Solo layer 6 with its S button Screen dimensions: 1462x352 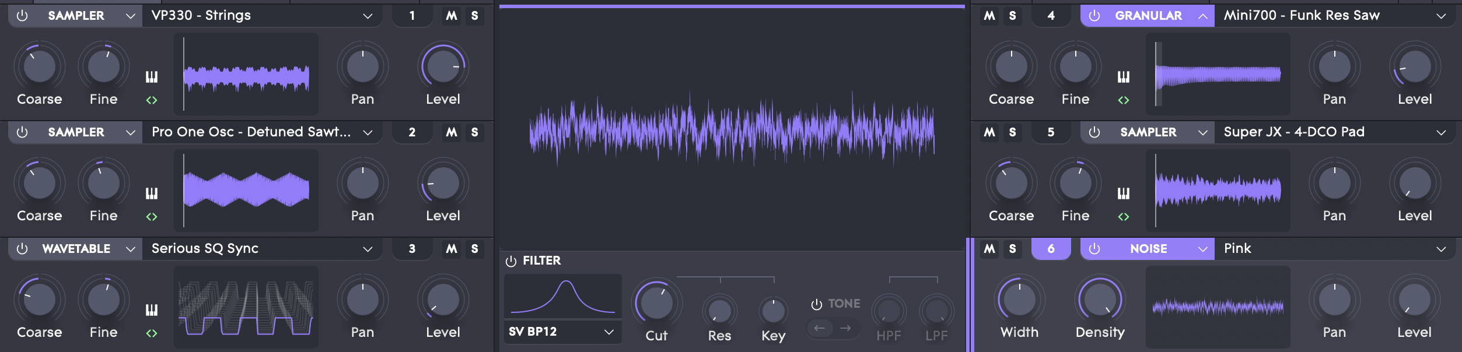tap(1013, 249)
